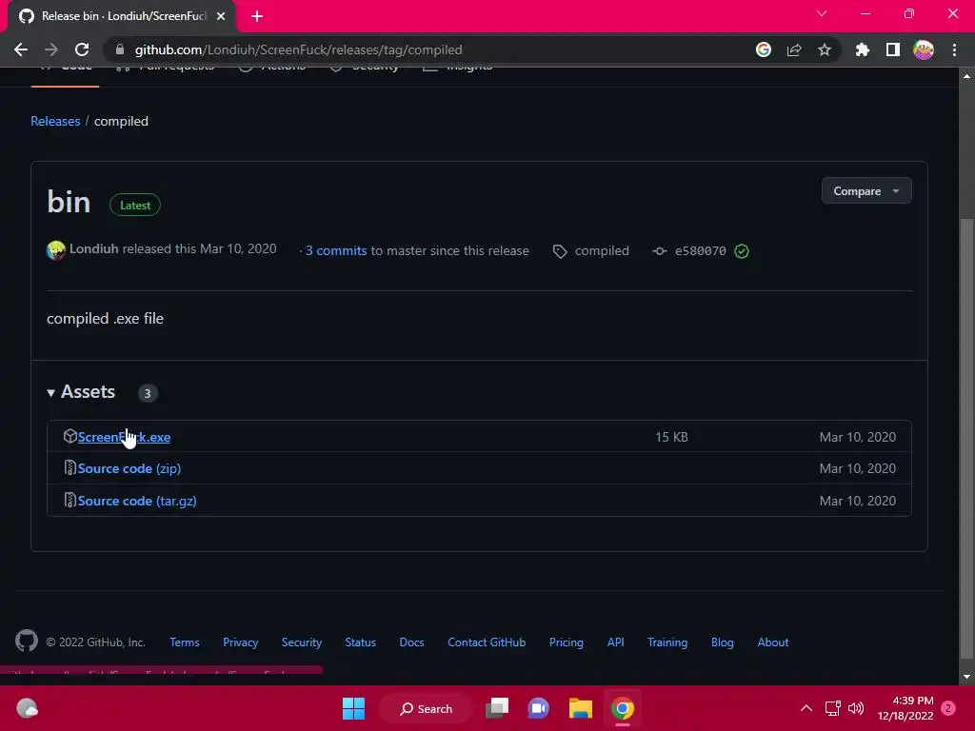Open the Blog footer link
This screenshot has width=975, height=731.
pos(722,642)
